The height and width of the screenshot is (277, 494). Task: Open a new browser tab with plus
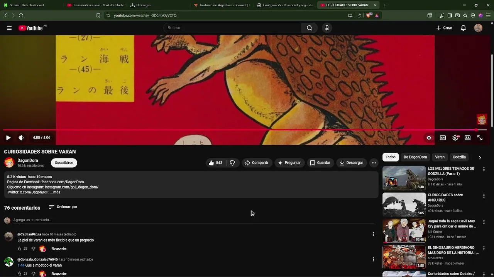pyautogui.click(x=384, y=5)
